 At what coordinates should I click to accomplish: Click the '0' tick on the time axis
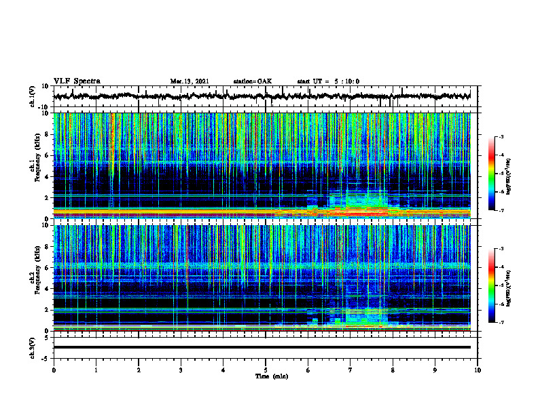pos(54,370)
